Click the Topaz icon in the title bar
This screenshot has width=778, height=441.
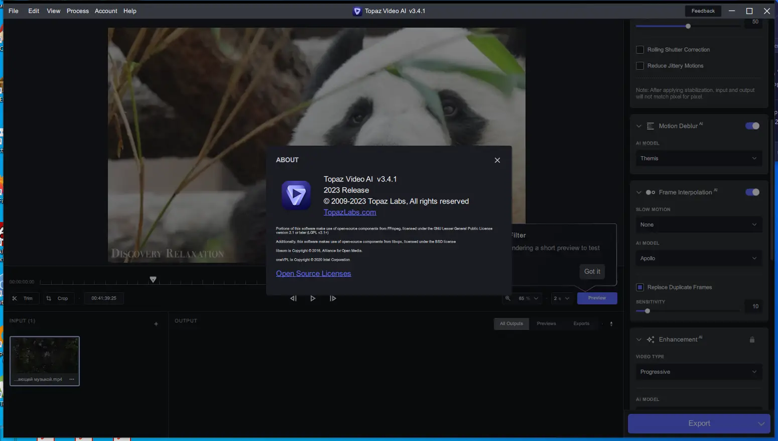click(x=357, y=11)
